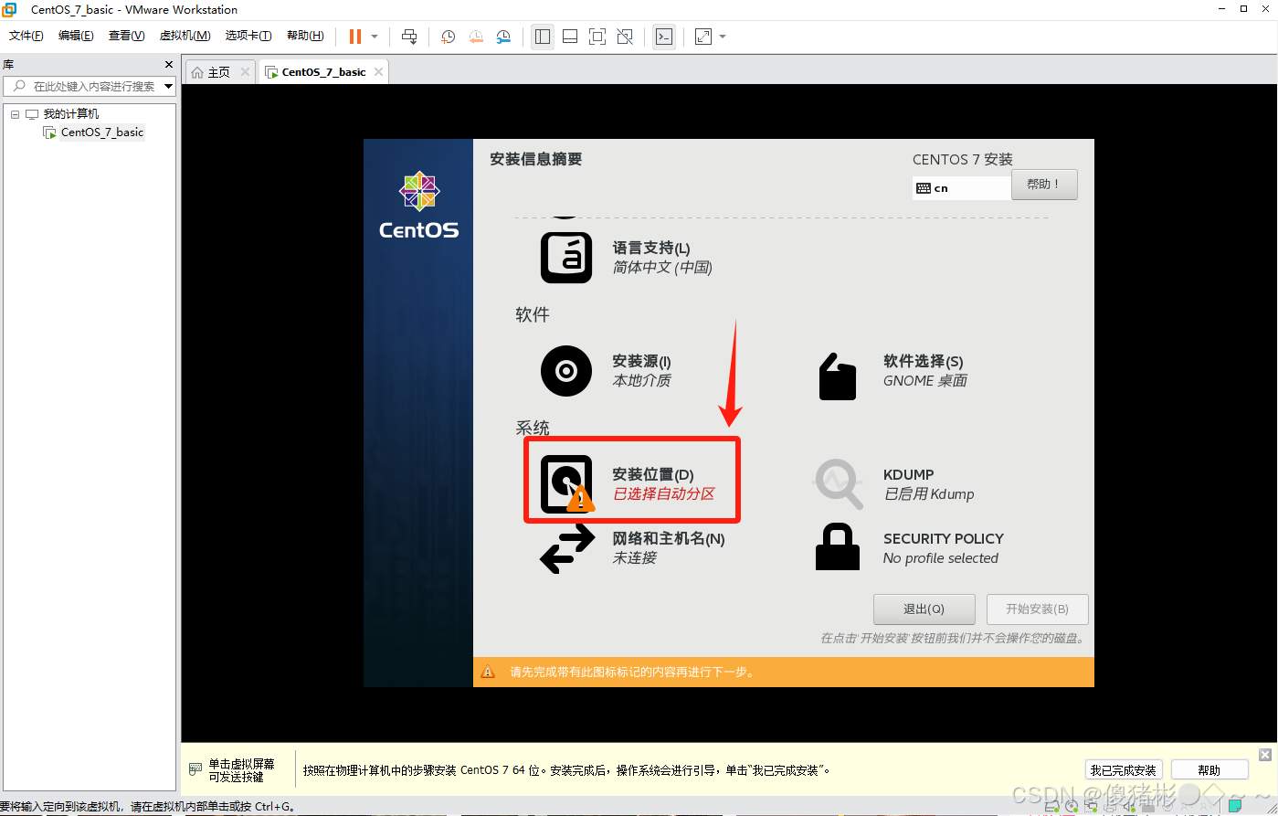Image resolution: width=1278 pixels, height=816 pixels.
Task: Click the 帮助 button in hint bar
Action: [1209, 770]
